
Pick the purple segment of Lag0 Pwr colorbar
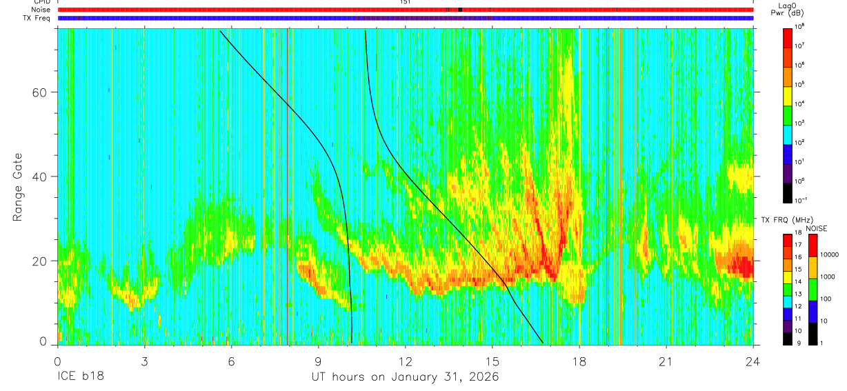tap(787, 172)
